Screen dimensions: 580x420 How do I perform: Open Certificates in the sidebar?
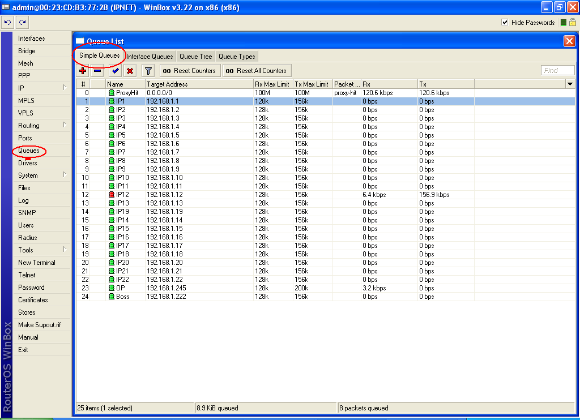[x=33, y=300]
